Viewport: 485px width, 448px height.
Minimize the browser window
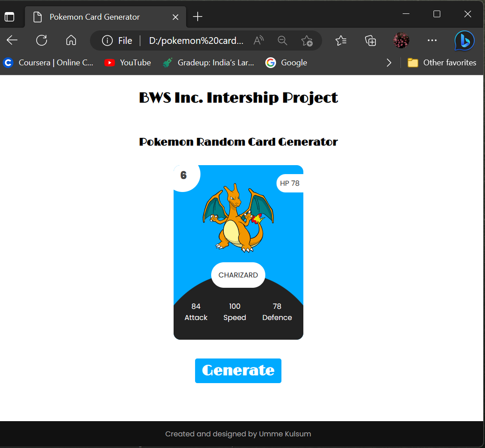coord(406,14)
